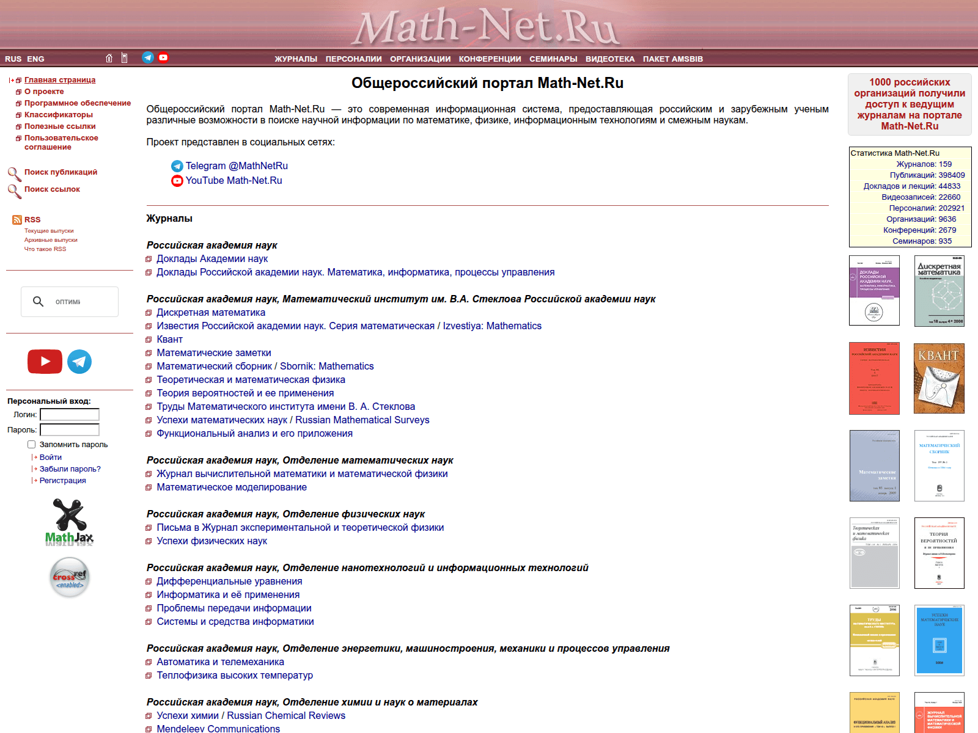Open the 1000 российских организаций banner
This screenshot has width=978, height=733.
910,104
